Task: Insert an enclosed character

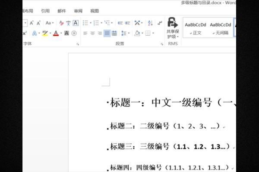Action: (x=74, y=33)
